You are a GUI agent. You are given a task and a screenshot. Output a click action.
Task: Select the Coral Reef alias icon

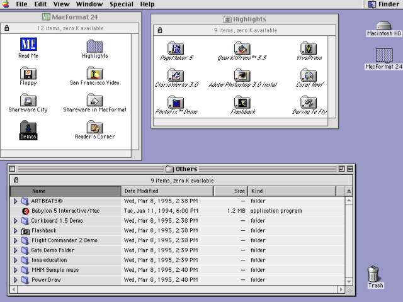[309, 75]
